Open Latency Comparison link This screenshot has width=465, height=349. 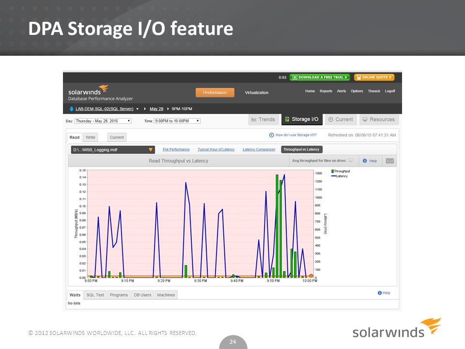[259, 150]
